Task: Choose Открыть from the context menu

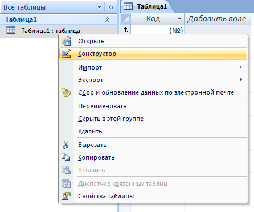Action: click(x=153, y=41)
